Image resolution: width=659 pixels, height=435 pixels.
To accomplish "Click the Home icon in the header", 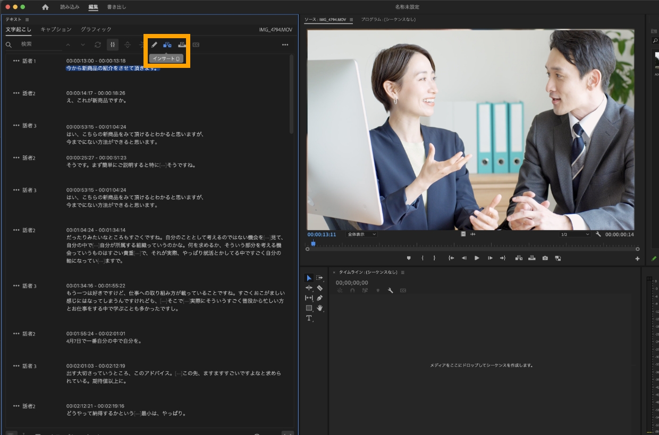I will click(45, 7).
